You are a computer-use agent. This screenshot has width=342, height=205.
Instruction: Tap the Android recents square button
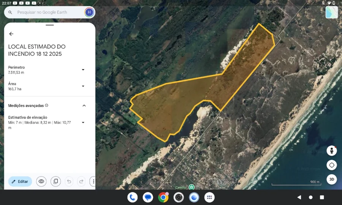point(322,197)
